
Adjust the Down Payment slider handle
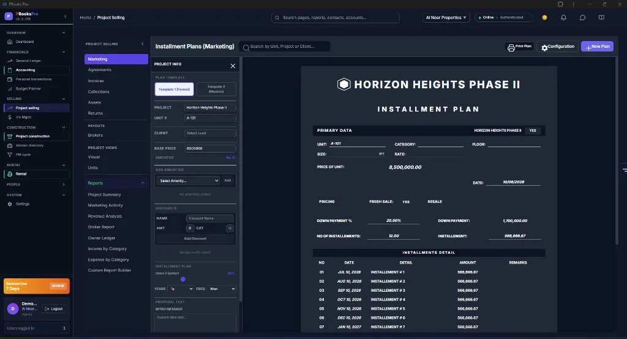pyautogui.click(x=182, y=280)
